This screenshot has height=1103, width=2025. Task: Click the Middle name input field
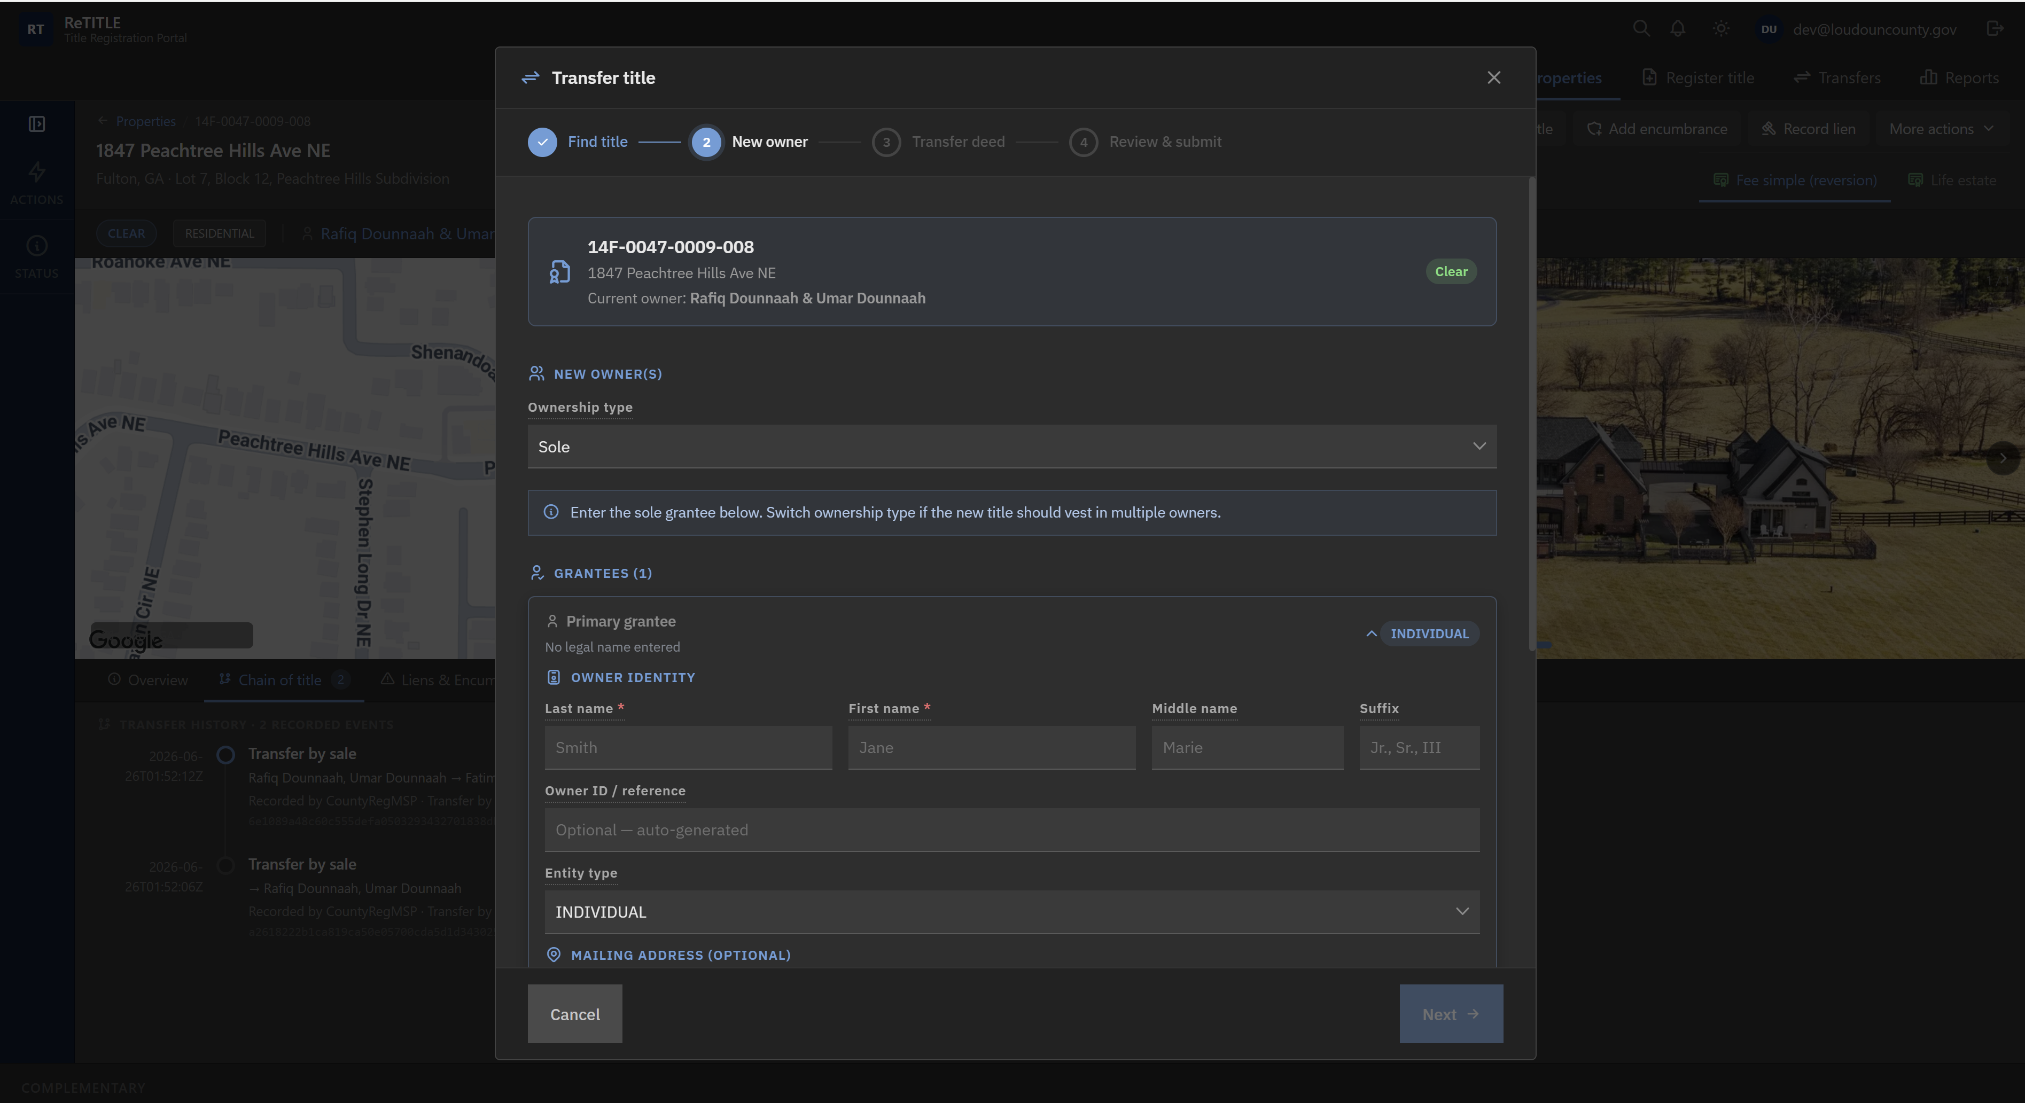click(x=1247, y=748)
